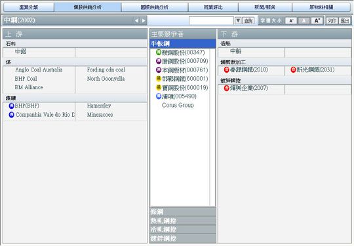This screenshot has width=354, height=246.
Task: Select Fording cdn coal supplier
Action: tap(106, 70)
